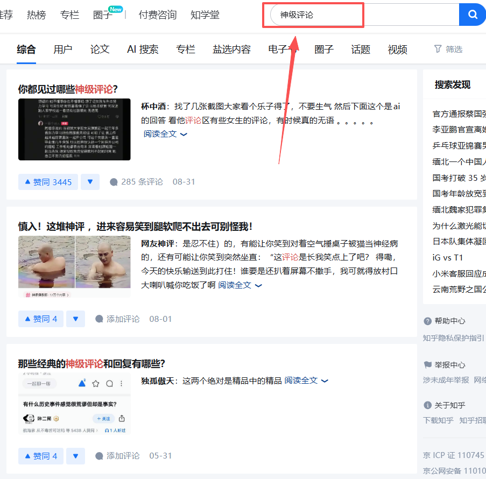
Task: Click the star favorite icon in third post thumbnail
Action: coord(95,383)
